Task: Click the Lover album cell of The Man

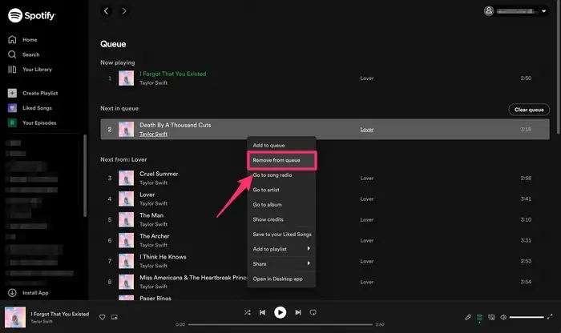Action: [x=367, y=219]
